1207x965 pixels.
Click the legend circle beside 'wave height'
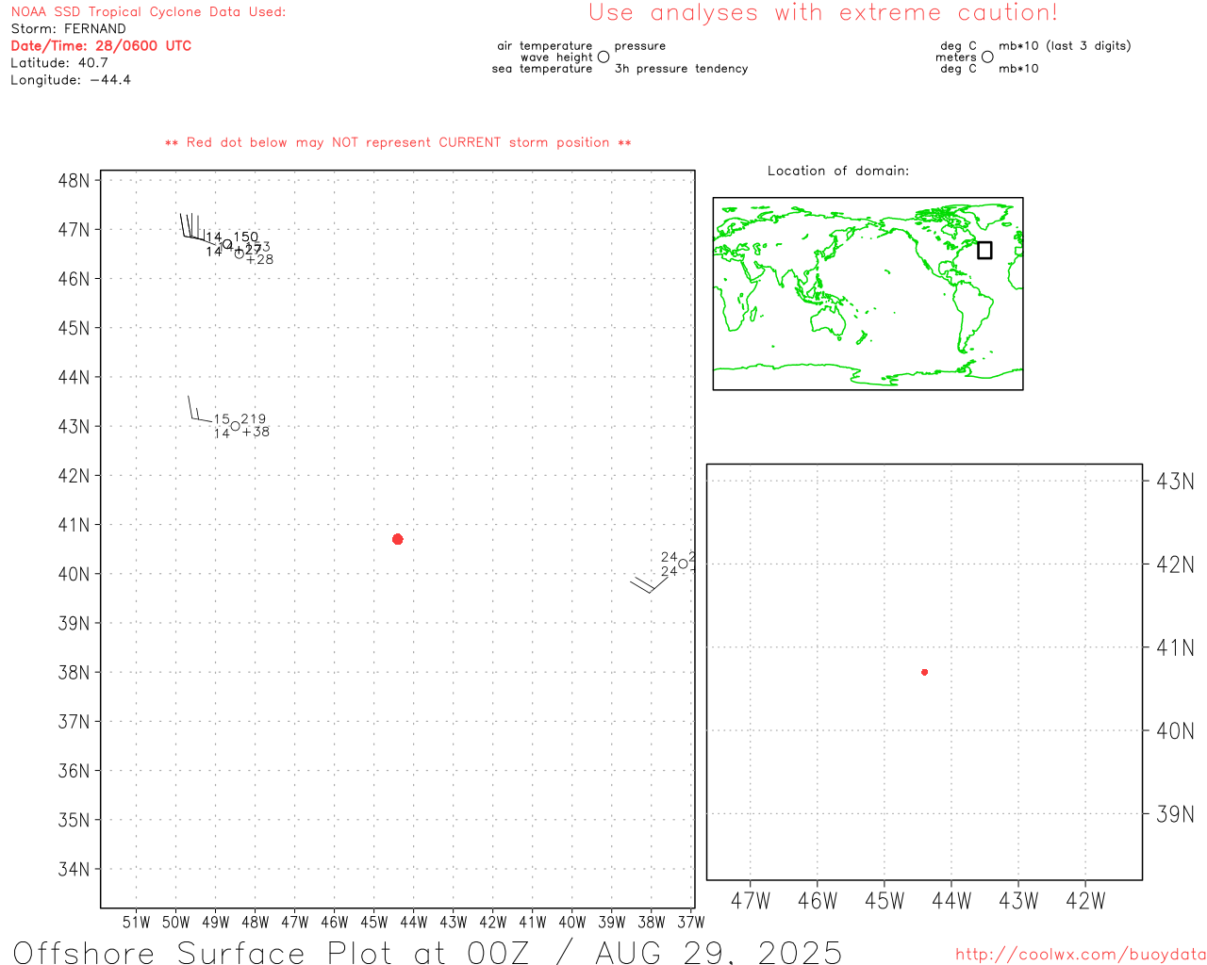point(603,57)
